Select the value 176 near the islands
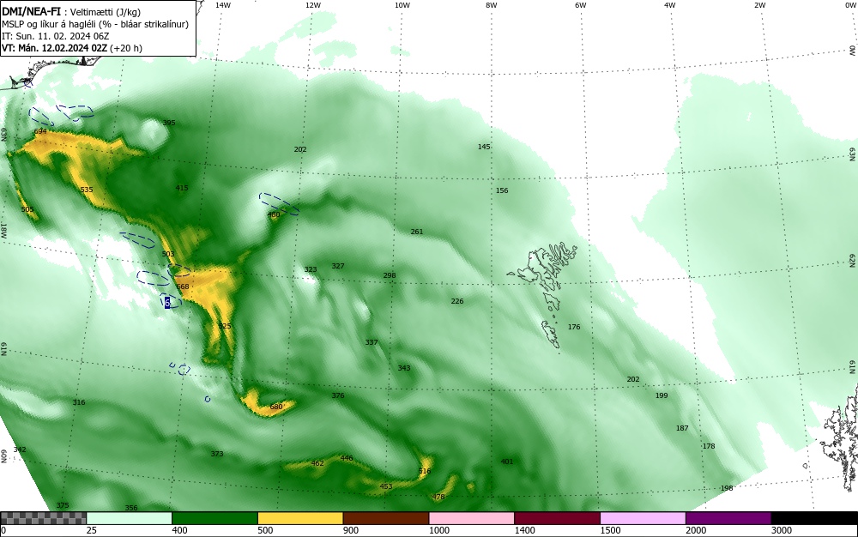The image size is (858, 537). tap(574, 327)
